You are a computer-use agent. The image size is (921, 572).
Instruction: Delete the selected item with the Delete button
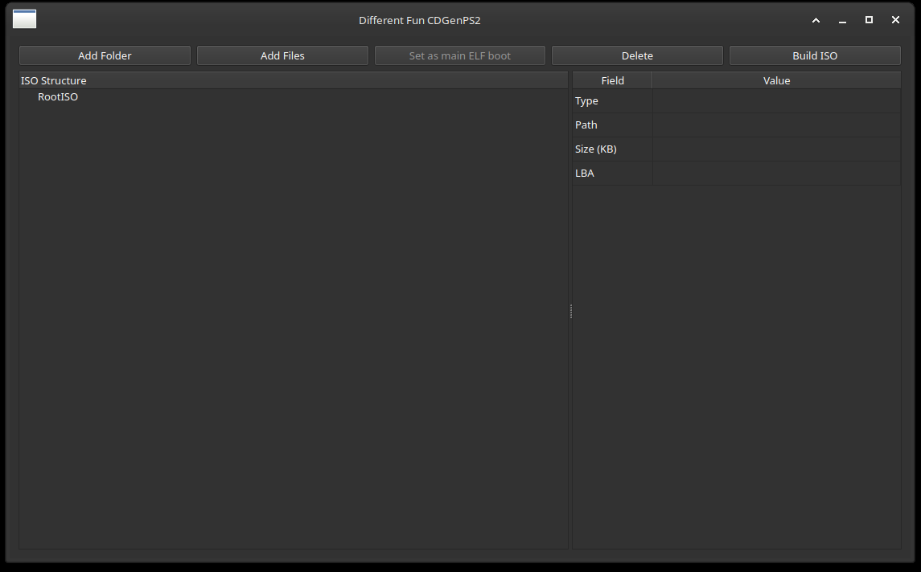637,55
